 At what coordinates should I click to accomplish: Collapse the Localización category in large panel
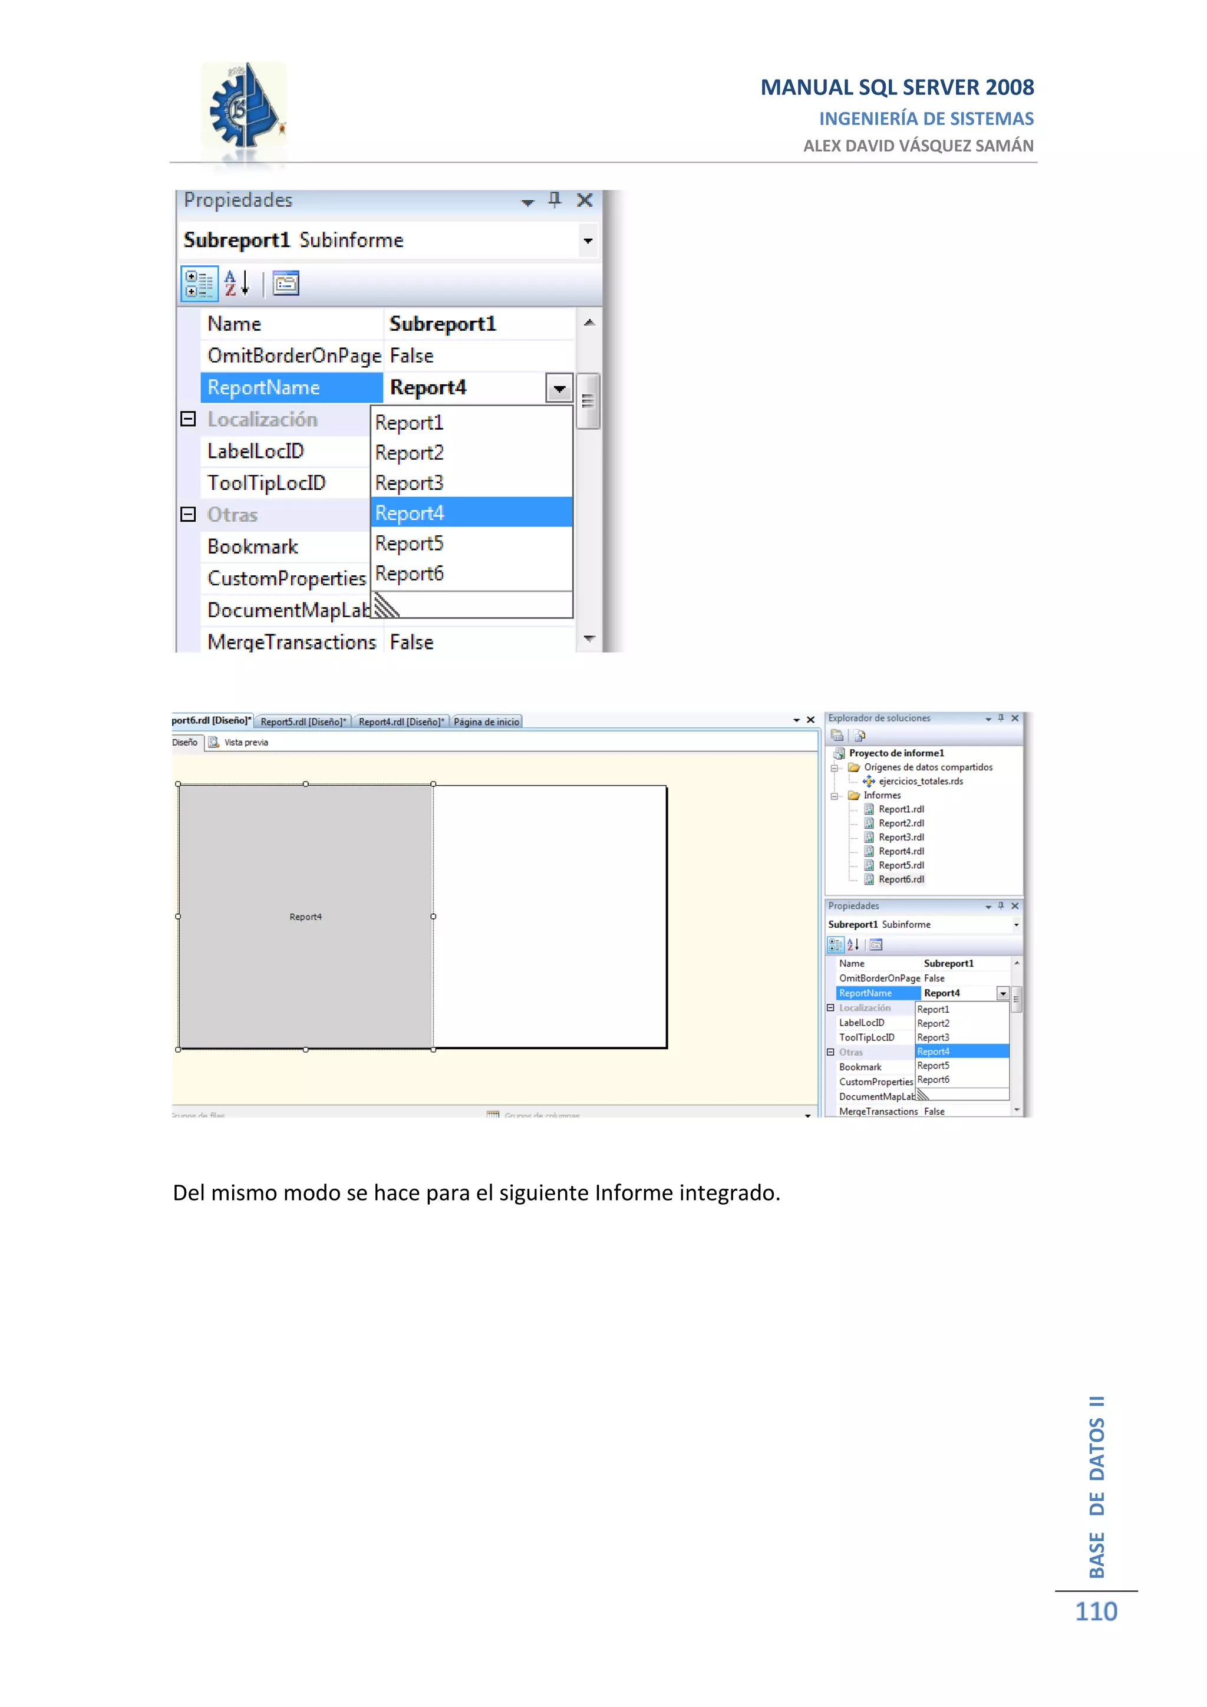click(189, 419)
